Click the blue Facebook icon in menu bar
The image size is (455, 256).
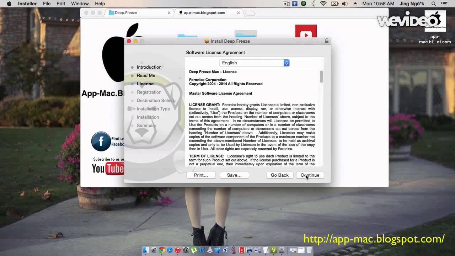(x=295, y=4)
